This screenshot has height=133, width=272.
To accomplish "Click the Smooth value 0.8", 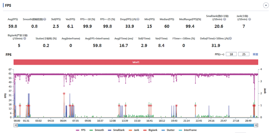I will (x=34, y=26).
